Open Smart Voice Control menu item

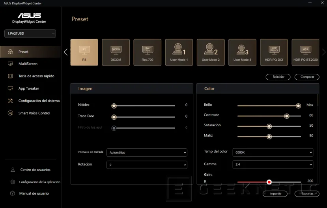point(34,113)
